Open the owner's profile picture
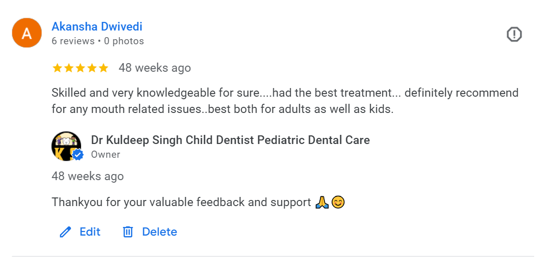The height and width of the screenshot is (259, 552). tap(66, 146)
